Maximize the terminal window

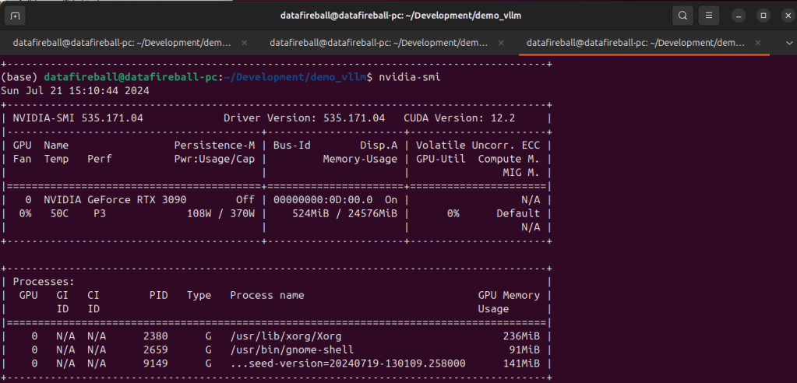point(763,16)
